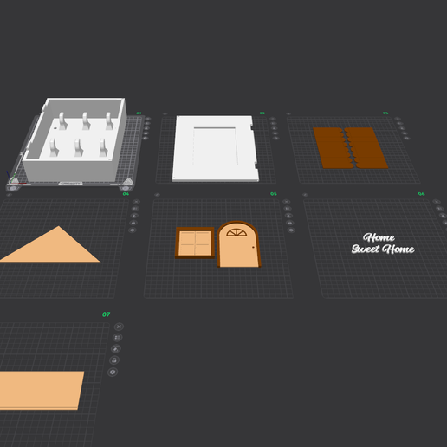Auto-arrange objects on plate 06
Screen dimensions: 447x447
coord(439,209)
